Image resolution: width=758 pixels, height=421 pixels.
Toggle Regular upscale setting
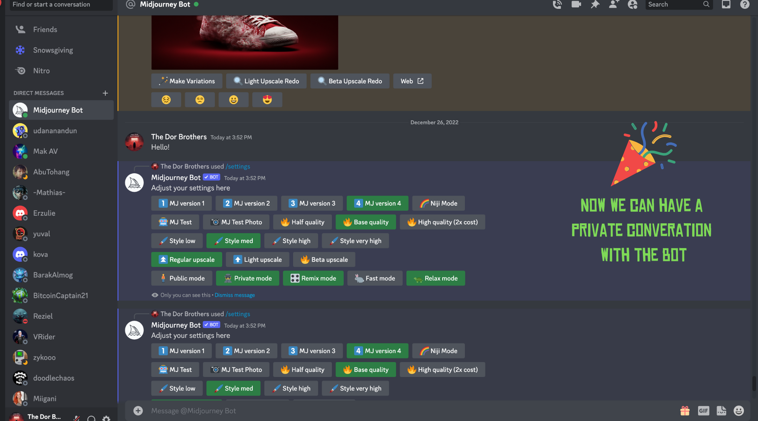(187, 260)
